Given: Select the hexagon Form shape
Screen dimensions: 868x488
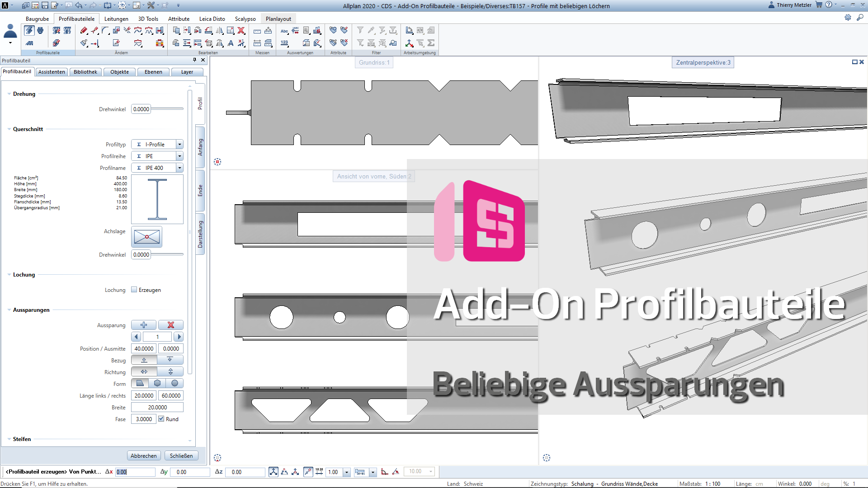Looking at the screenshot, I should [157, 383].
